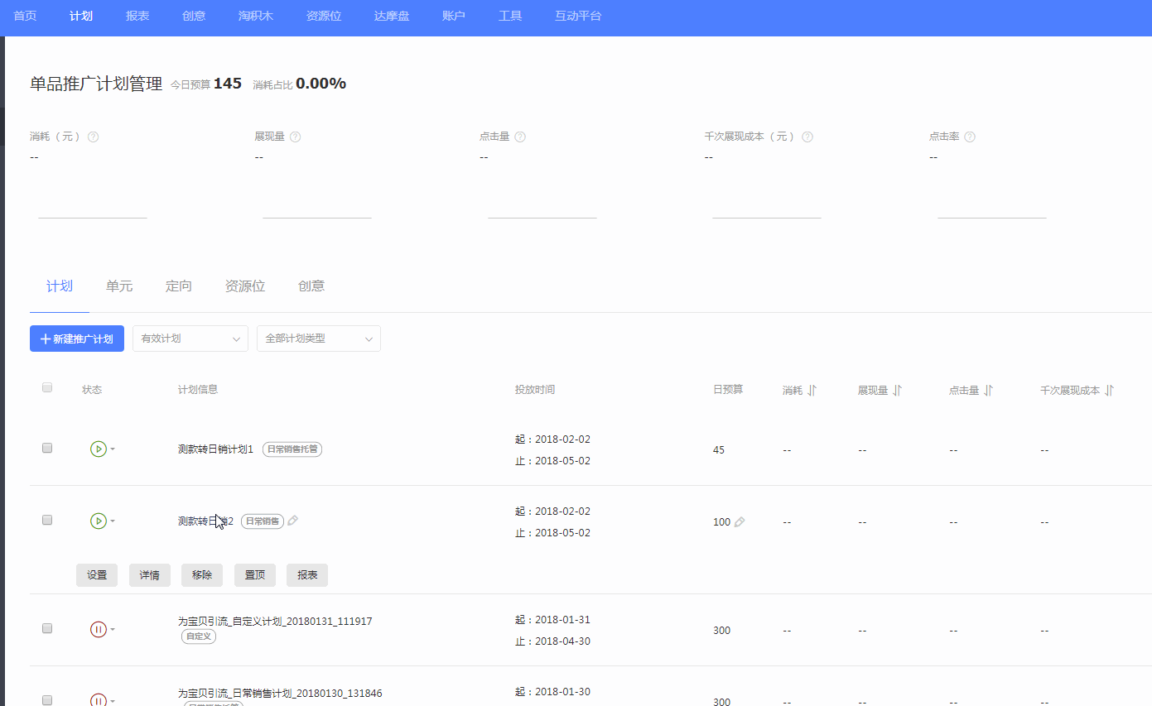Viewport: 1152px width, 706px height.
Task: Click help icon next to 点击率
Action: point(970,137)
